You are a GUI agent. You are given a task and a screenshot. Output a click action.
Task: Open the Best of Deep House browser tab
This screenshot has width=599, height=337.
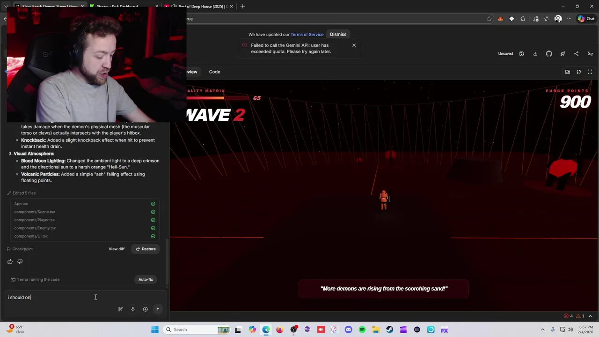click(x=199, y=6)
